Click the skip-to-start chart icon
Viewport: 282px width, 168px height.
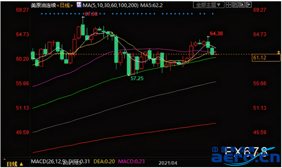click(235, 5)
